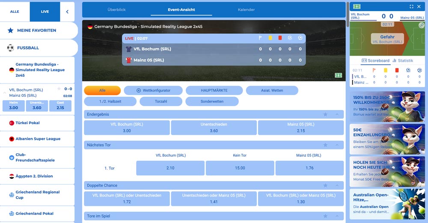Open Albanien Super League

coord(37,139)
